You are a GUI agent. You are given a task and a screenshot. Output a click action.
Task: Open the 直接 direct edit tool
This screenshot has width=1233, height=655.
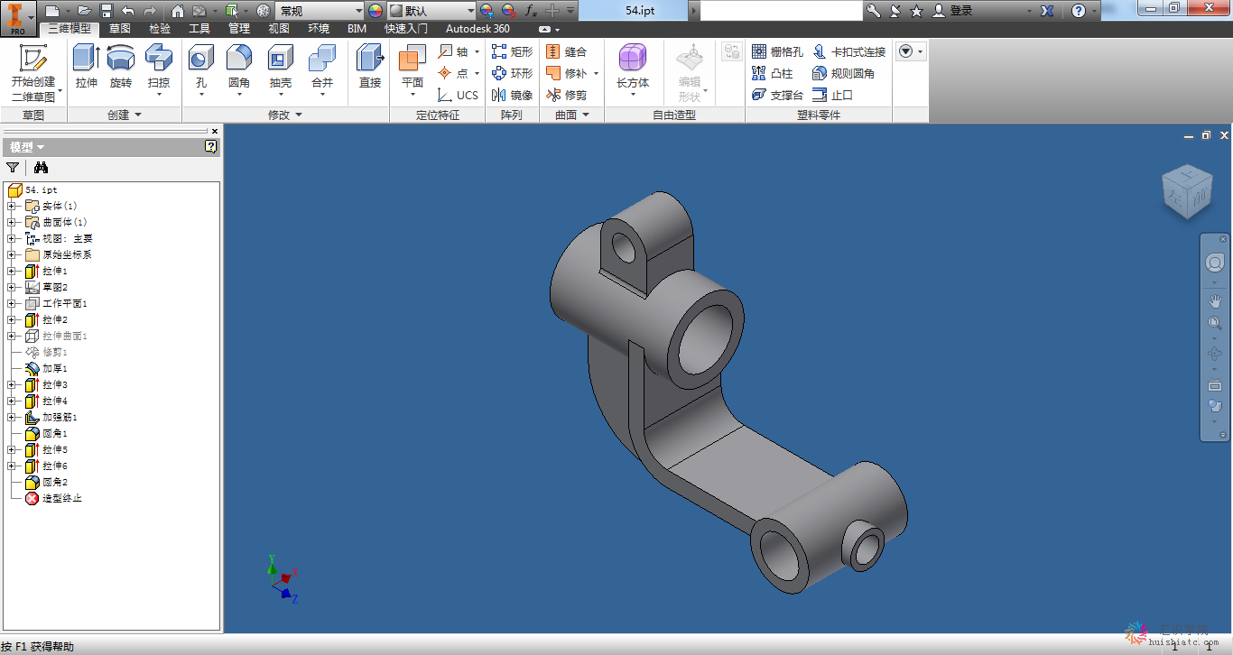pyautogui.click(x=370, y=67)
